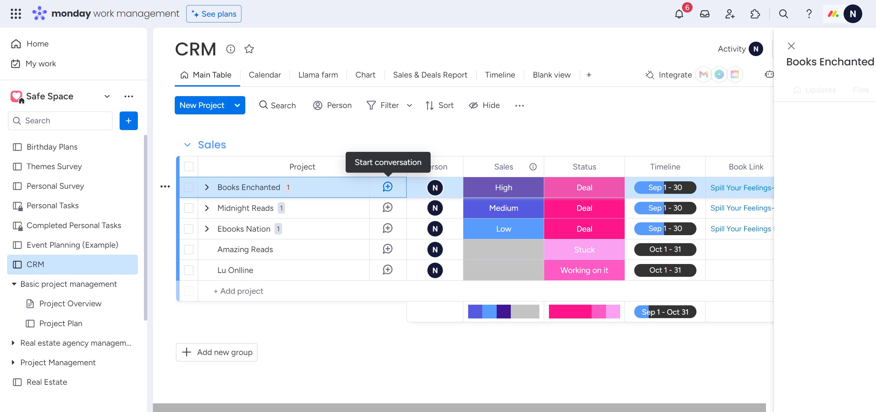Click the See plans button

pos(214,14)
